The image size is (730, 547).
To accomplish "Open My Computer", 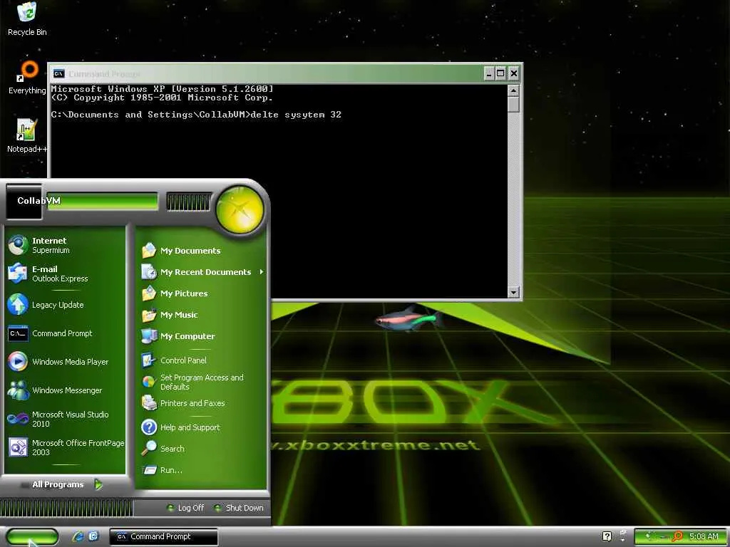I will 202,336.
